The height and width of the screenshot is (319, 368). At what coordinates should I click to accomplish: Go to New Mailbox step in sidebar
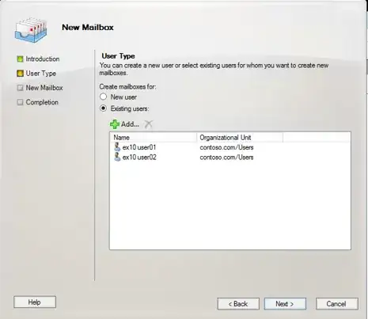point(44,88)
